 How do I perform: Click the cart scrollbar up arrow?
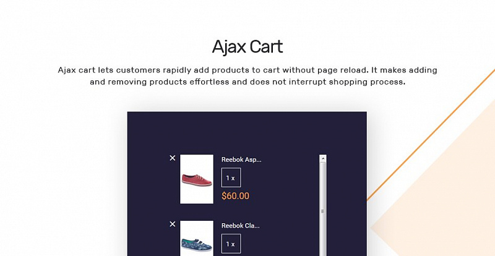coord(322,158)
